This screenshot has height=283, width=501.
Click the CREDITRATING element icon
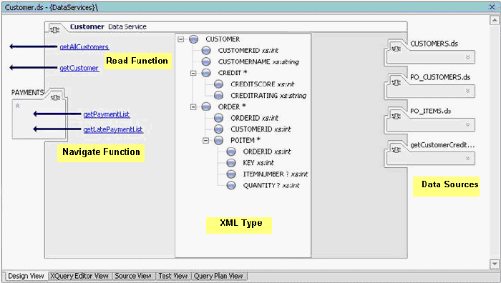click(x=218, y=95)
